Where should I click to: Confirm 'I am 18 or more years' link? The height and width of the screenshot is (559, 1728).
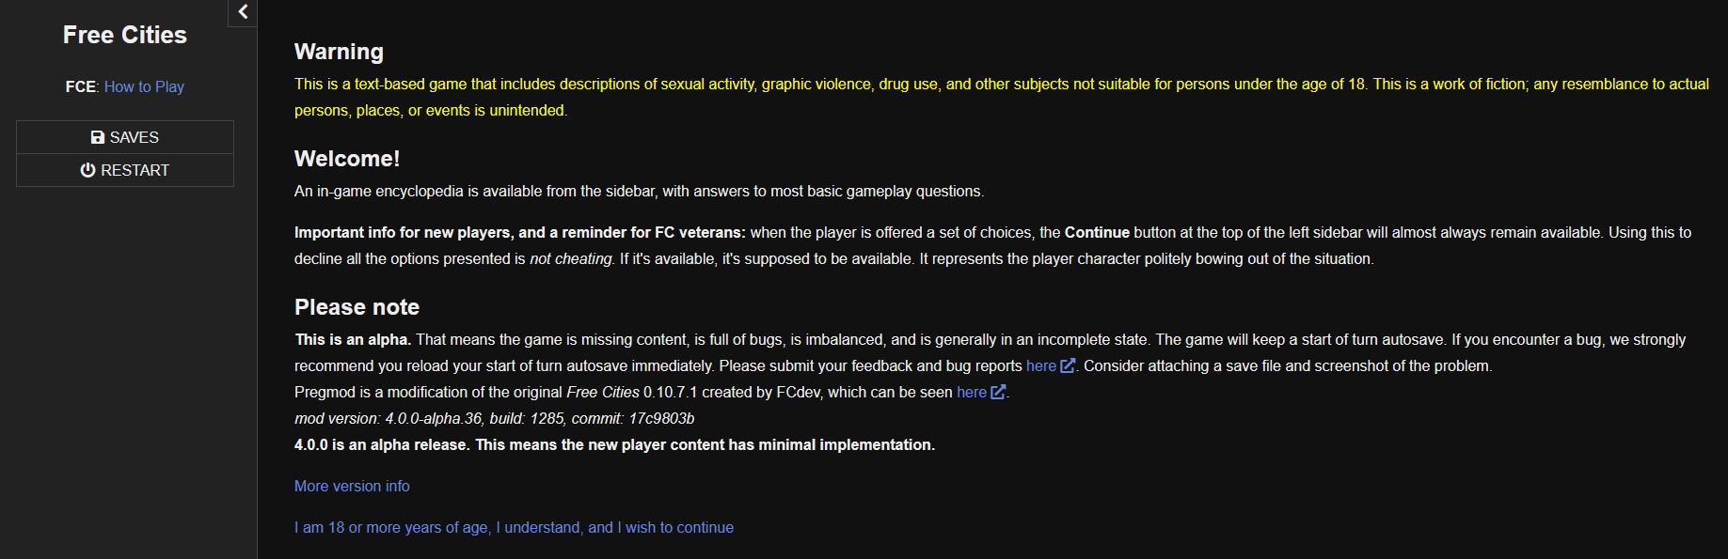(514, 527)
